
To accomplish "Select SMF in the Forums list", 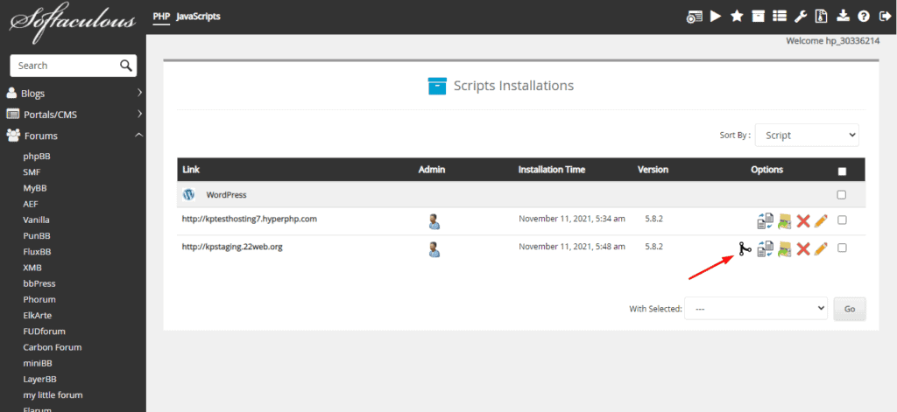I will pyautogui.click(x=32, y=172).
